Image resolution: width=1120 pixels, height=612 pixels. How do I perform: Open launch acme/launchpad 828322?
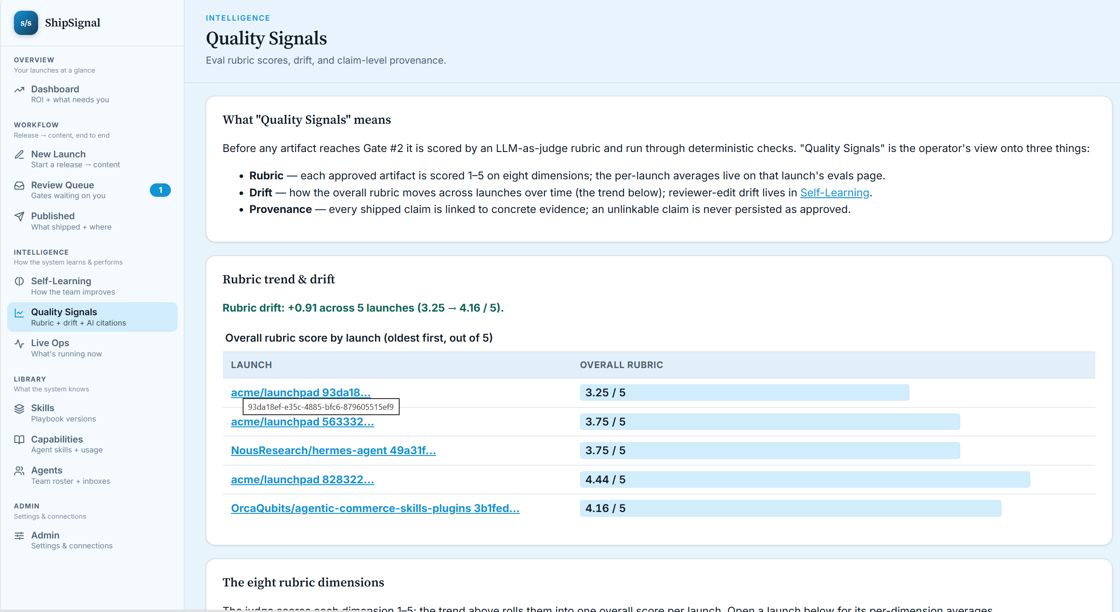pos(302,480)
